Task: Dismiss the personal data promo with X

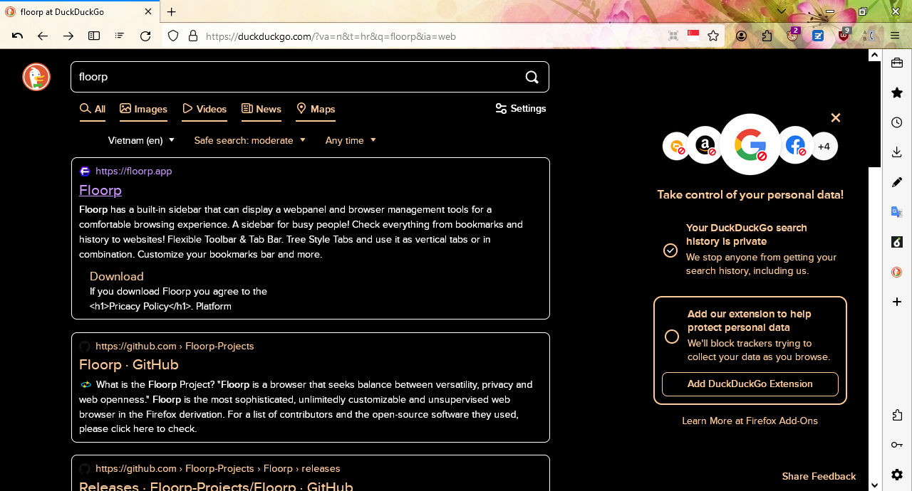Action: 836,117
